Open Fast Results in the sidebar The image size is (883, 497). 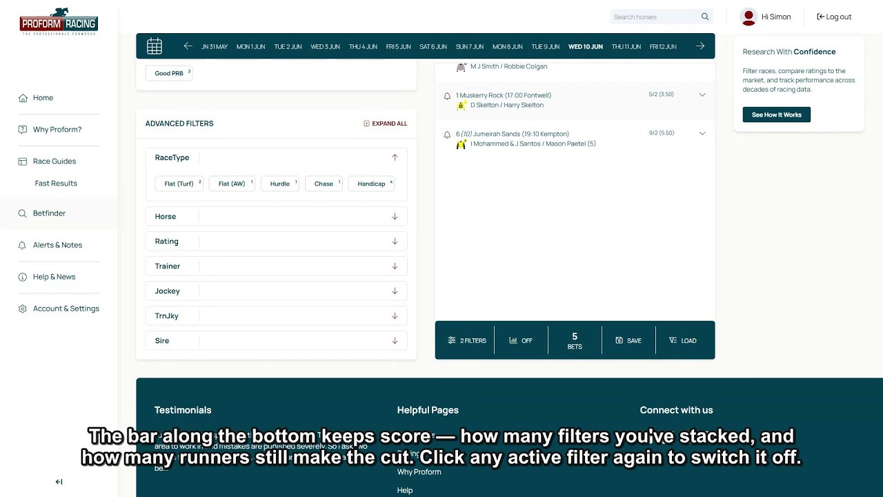pos(56,184)
